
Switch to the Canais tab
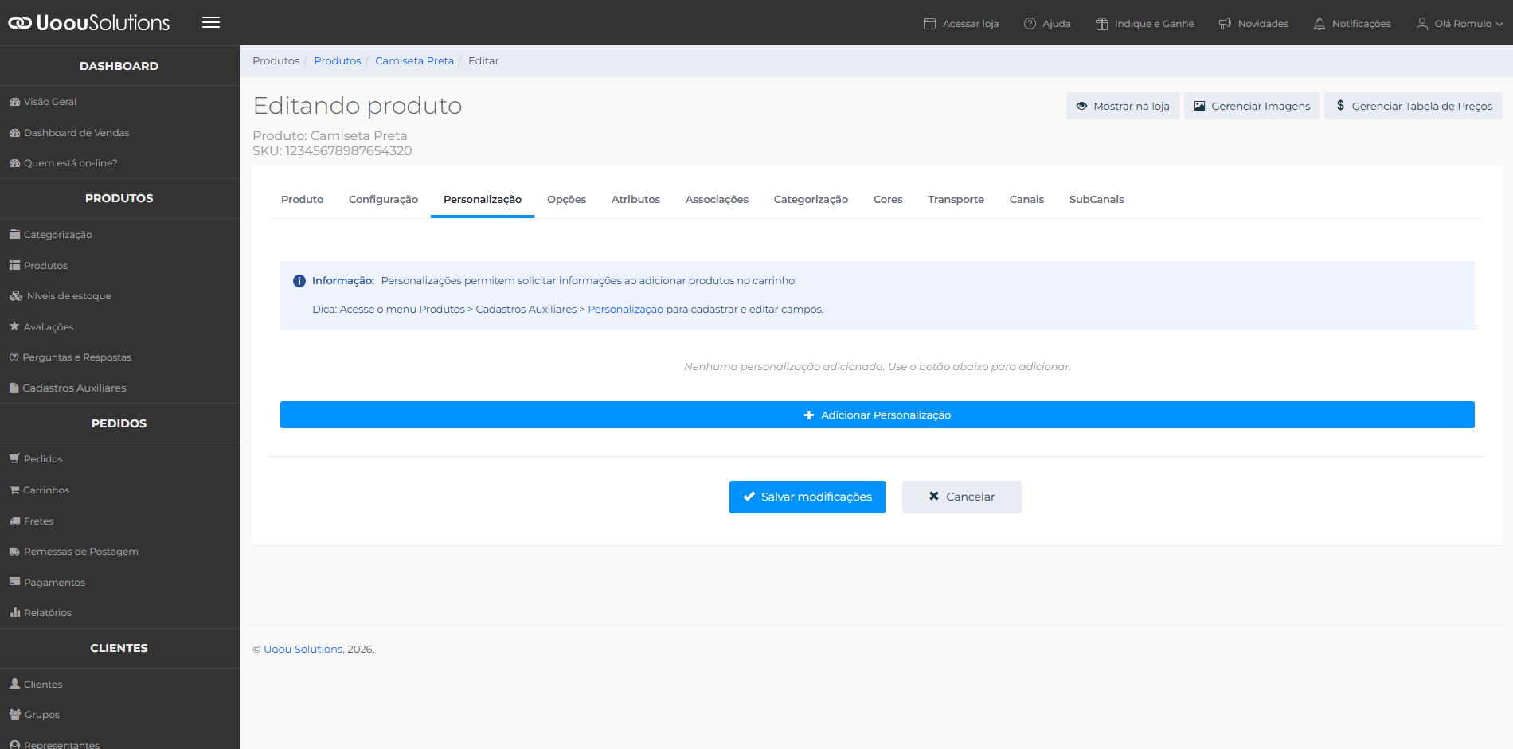click(x=1026, y=200)
